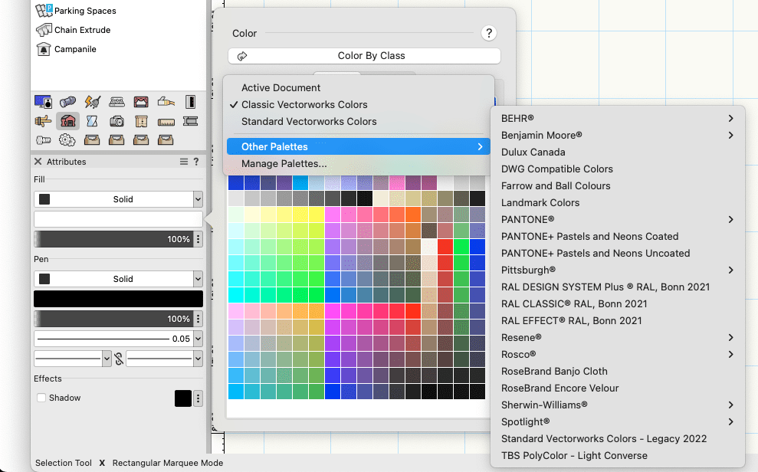Screen dimensions: 758x472
Task: Open the black Pen color box
Action: point(118,299)
